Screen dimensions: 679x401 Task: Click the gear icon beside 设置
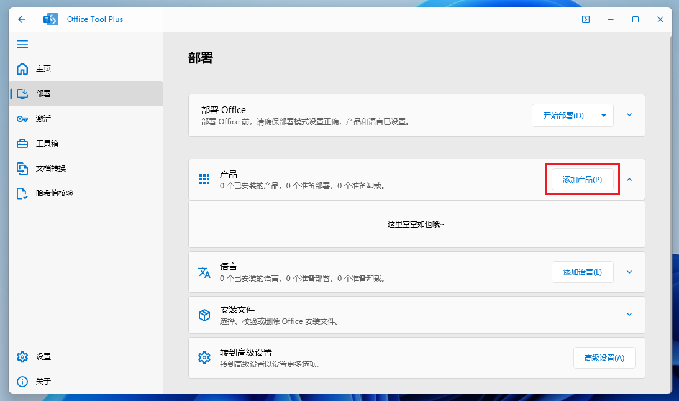tap(22, 357)
